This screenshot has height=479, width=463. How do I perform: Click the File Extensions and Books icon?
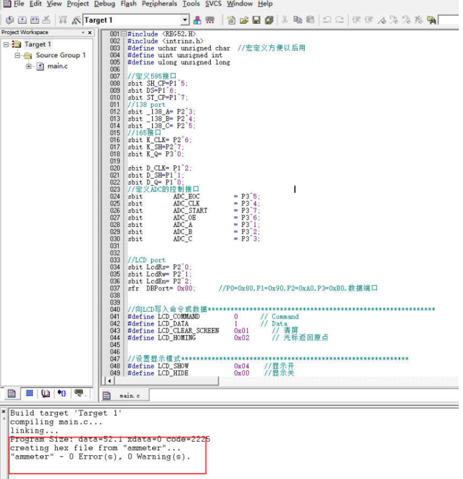pyautogui.click(x=197, y=20)
